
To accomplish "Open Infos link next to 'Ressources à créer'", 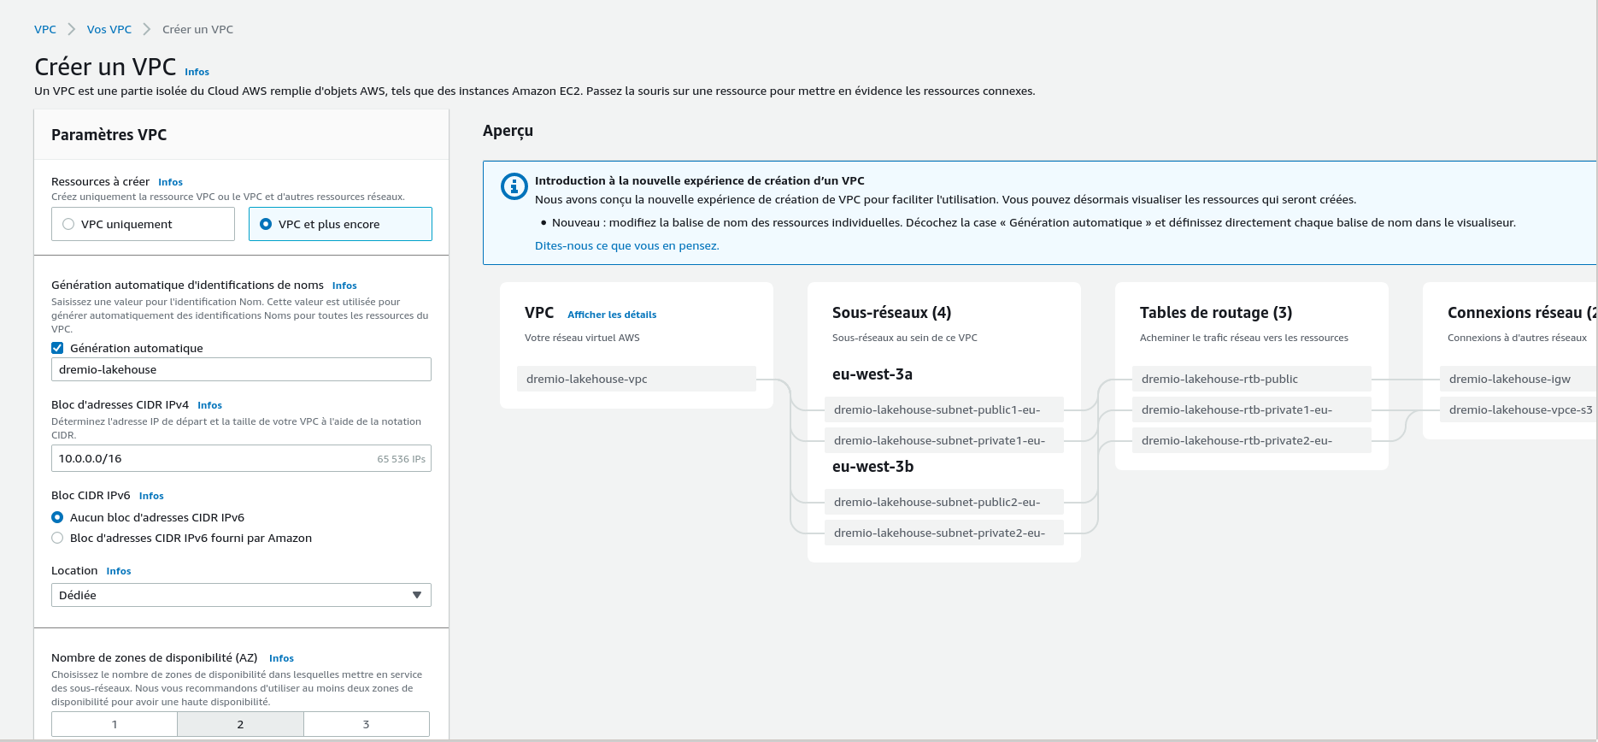I will click(x=170, y=182).
